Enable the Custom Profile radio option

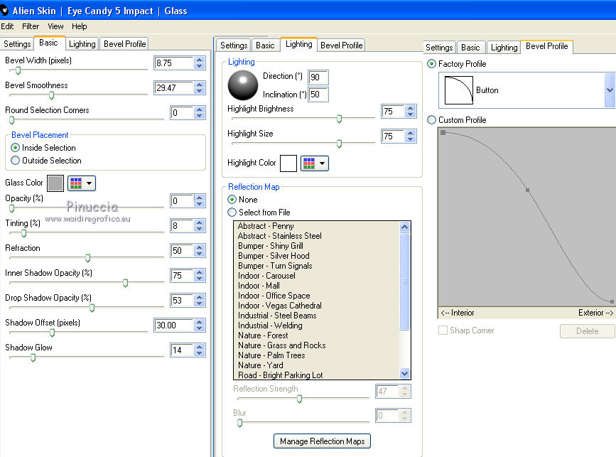click(432, 120)
